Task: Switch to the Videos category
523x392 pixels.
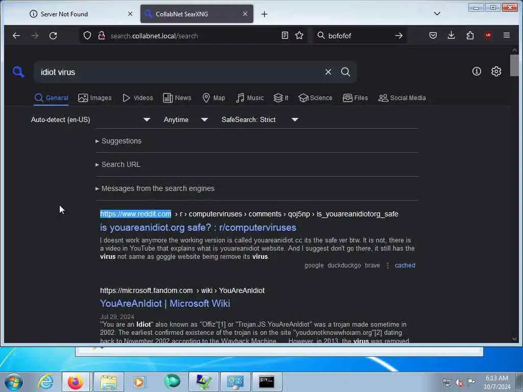Action: (x=138, y=98)
